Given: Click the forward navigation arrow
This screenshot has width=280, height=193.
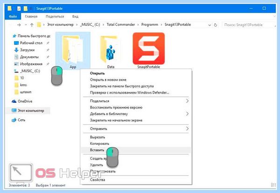Looking at the screenshot, I should point(19,25).
